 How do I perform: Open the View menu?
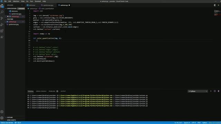[23, 1]
